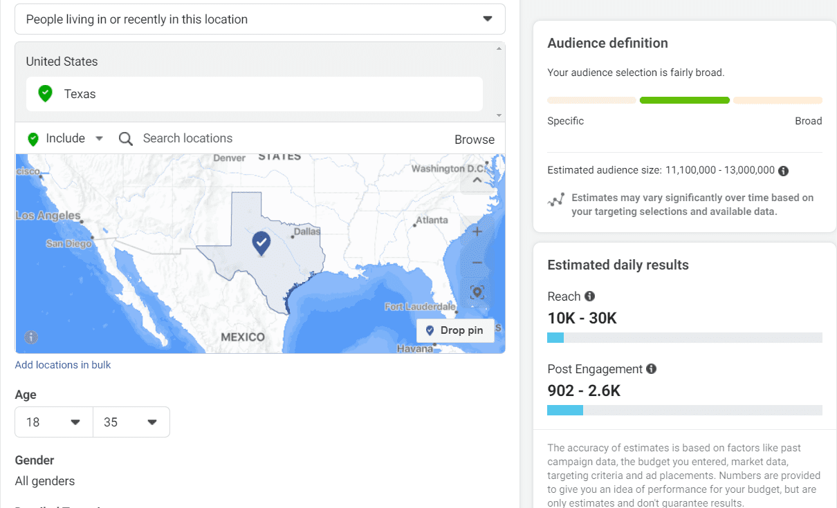Image resolution: width=837 pixels, height=508 pixels.
Task: Click the zoom-out minus icon on the map
Action: [477, 263]
